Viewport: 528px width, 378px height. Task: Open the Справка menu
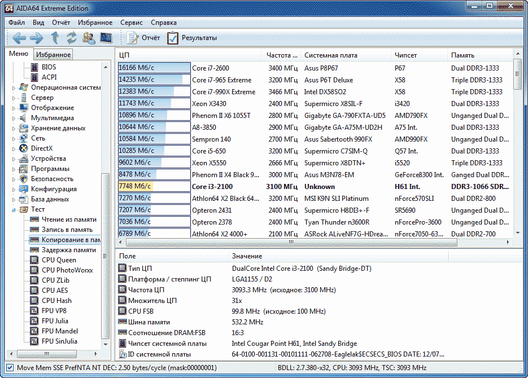[x=164, y=23]
